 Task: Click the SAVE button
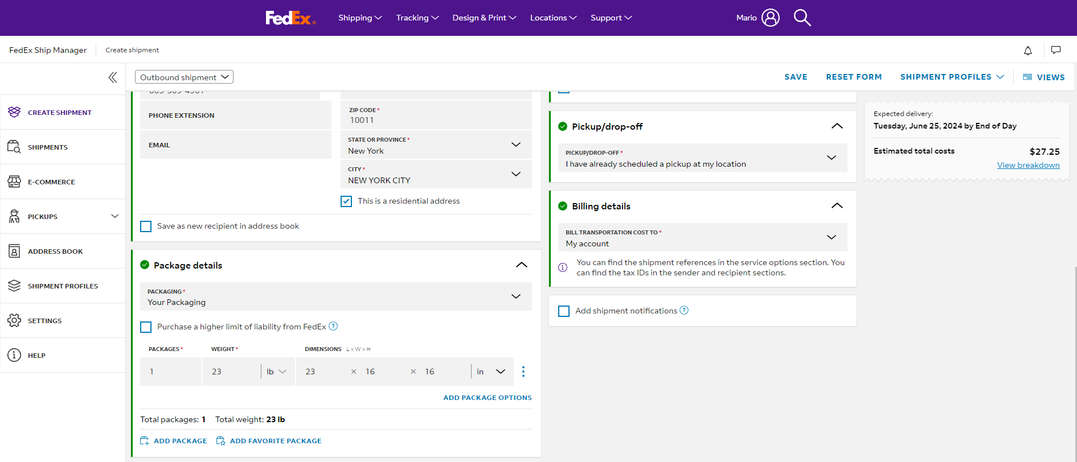796,77
